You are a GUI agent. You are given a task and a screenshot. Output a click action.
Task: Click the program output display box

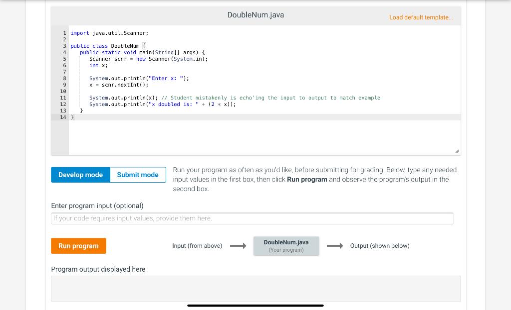(256, 289)
